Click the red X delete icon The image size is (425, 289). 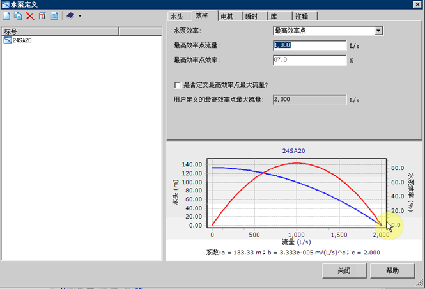click(29, 15)
